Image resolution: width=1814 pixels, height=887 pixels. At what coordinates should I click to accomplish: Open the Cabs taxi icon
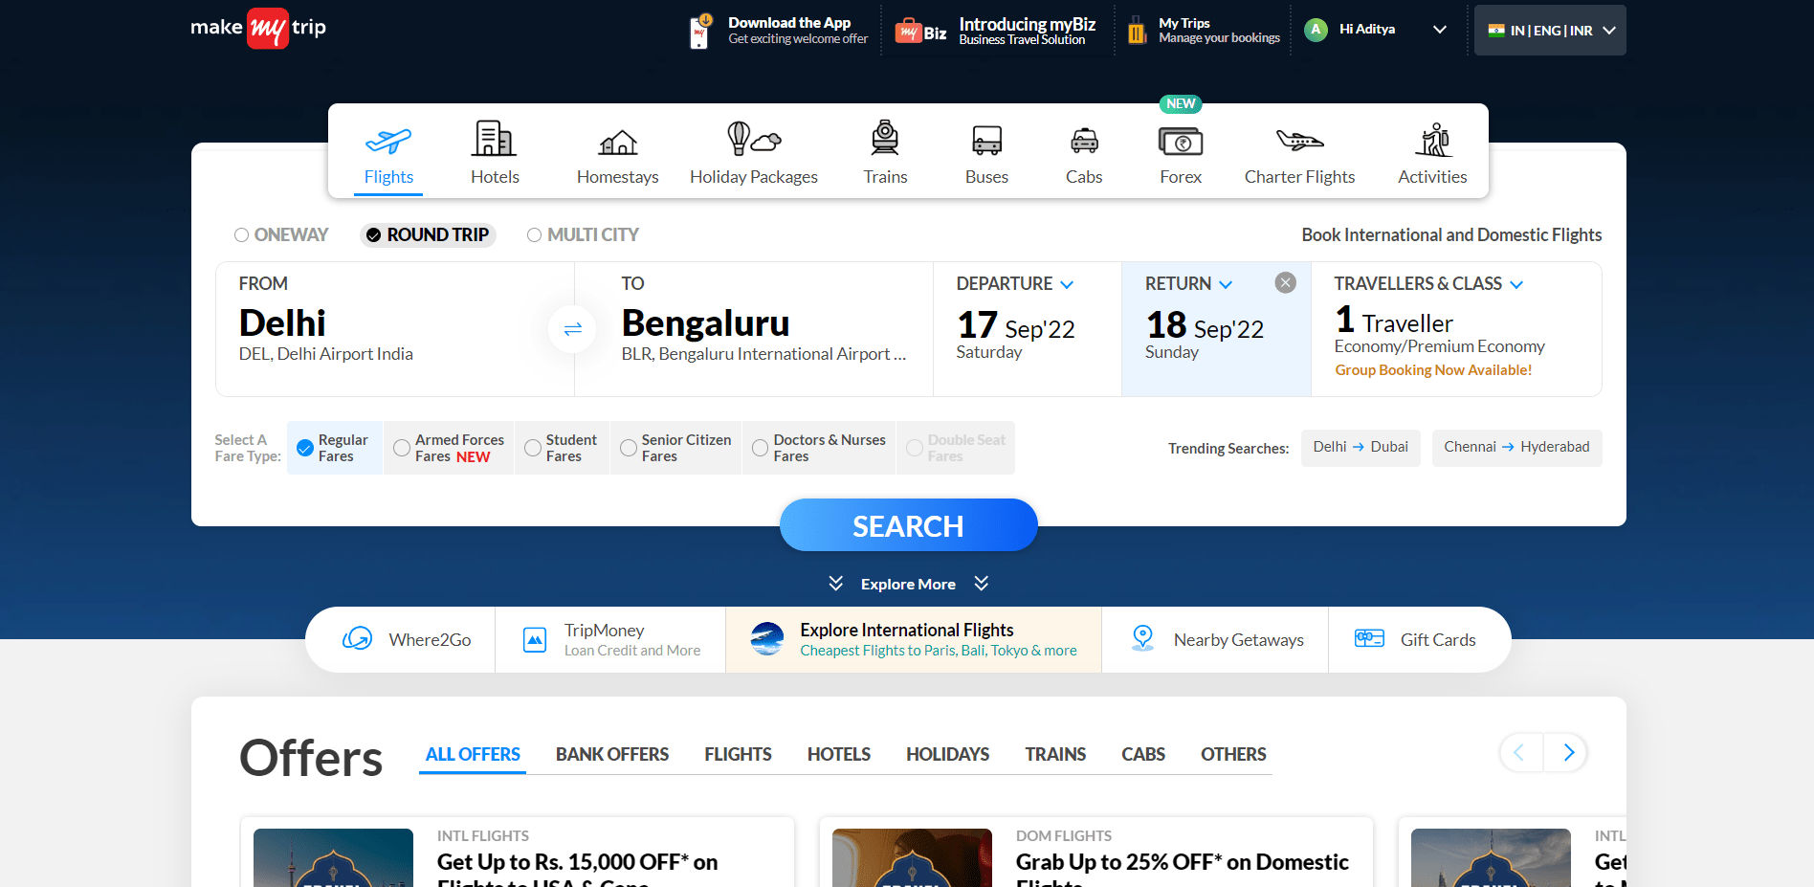pyautogui.click(x=1084, y=142)
